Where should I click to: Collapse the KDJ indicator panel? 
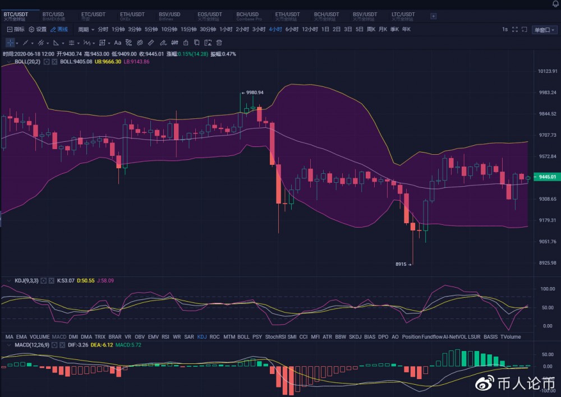[x=8, y=280]
